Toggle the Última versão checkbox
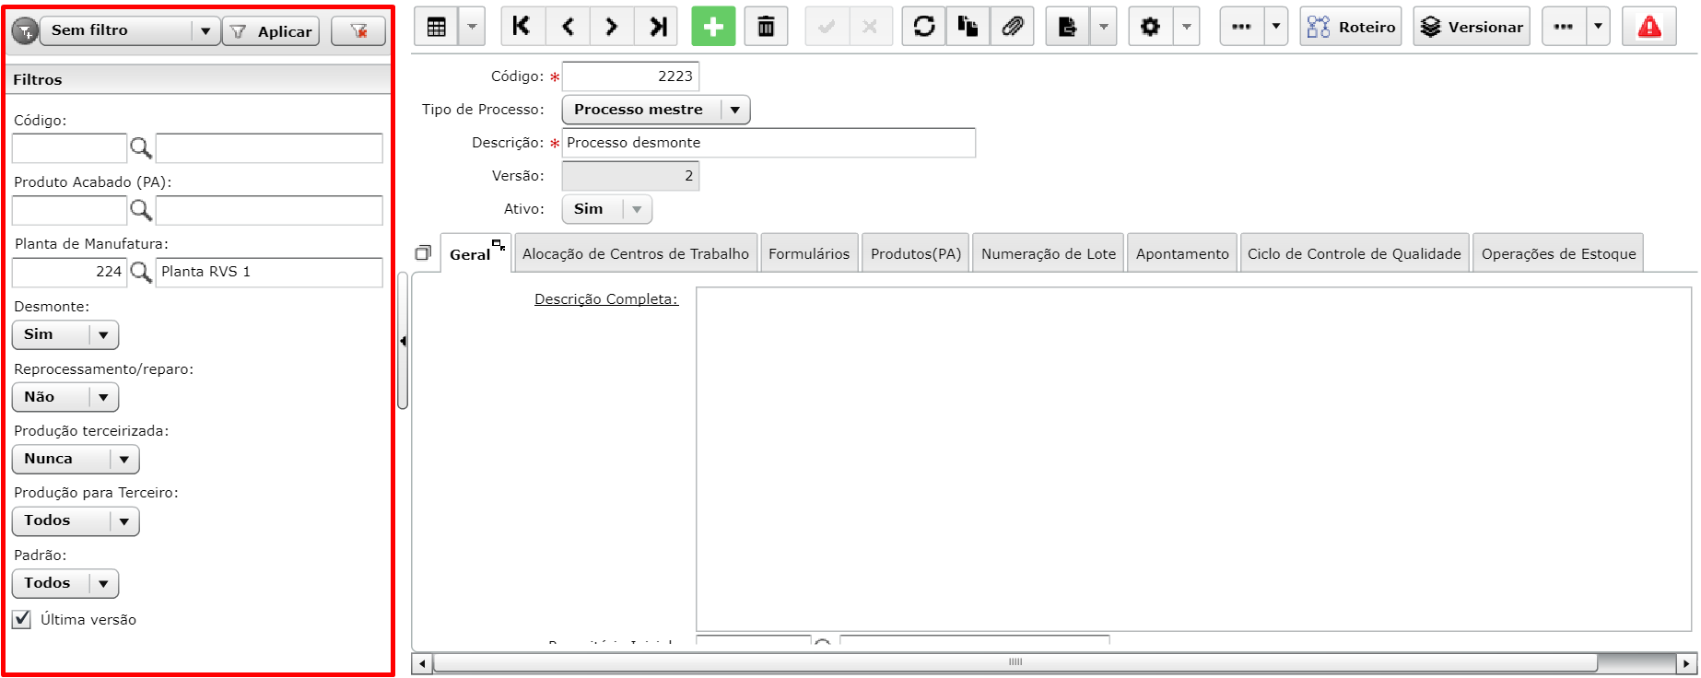Image resolution: width=1701 pixels, height=678 pixels. (22, 619)
